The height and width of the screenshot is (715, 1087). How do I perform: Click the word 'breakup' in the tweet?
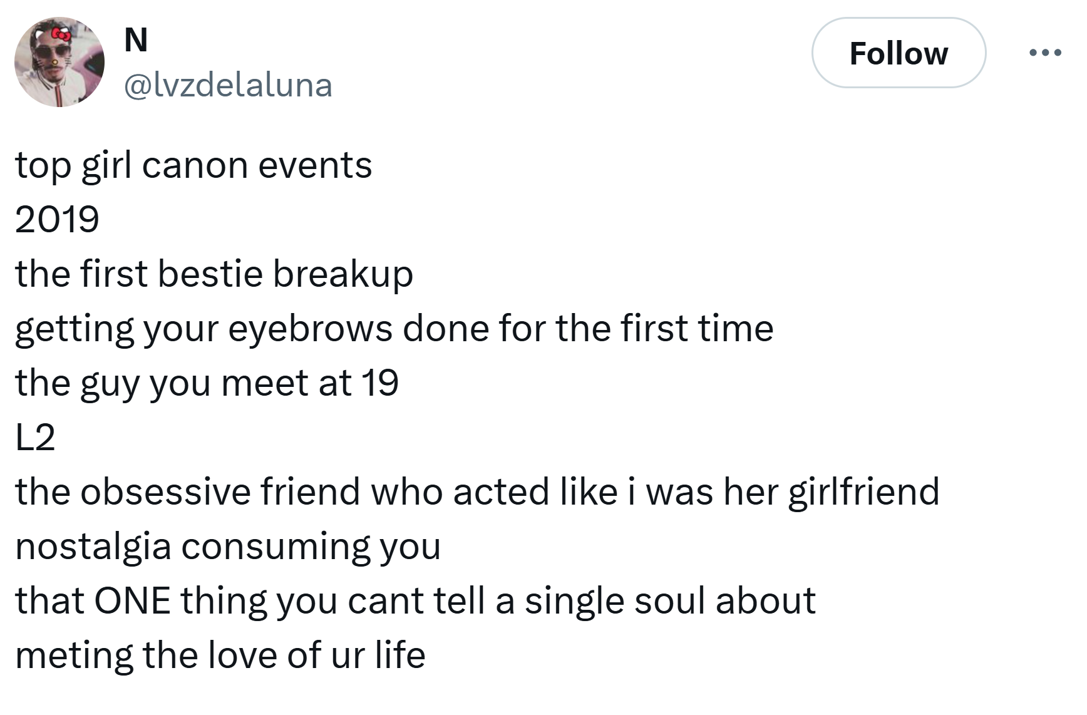pos(343,275)
